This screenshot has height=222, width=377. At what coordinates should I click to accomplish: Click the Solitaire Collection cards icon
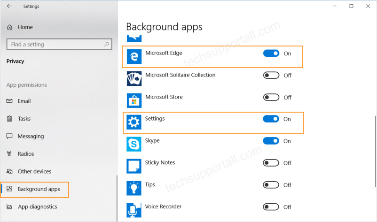(x=134, y=78)
